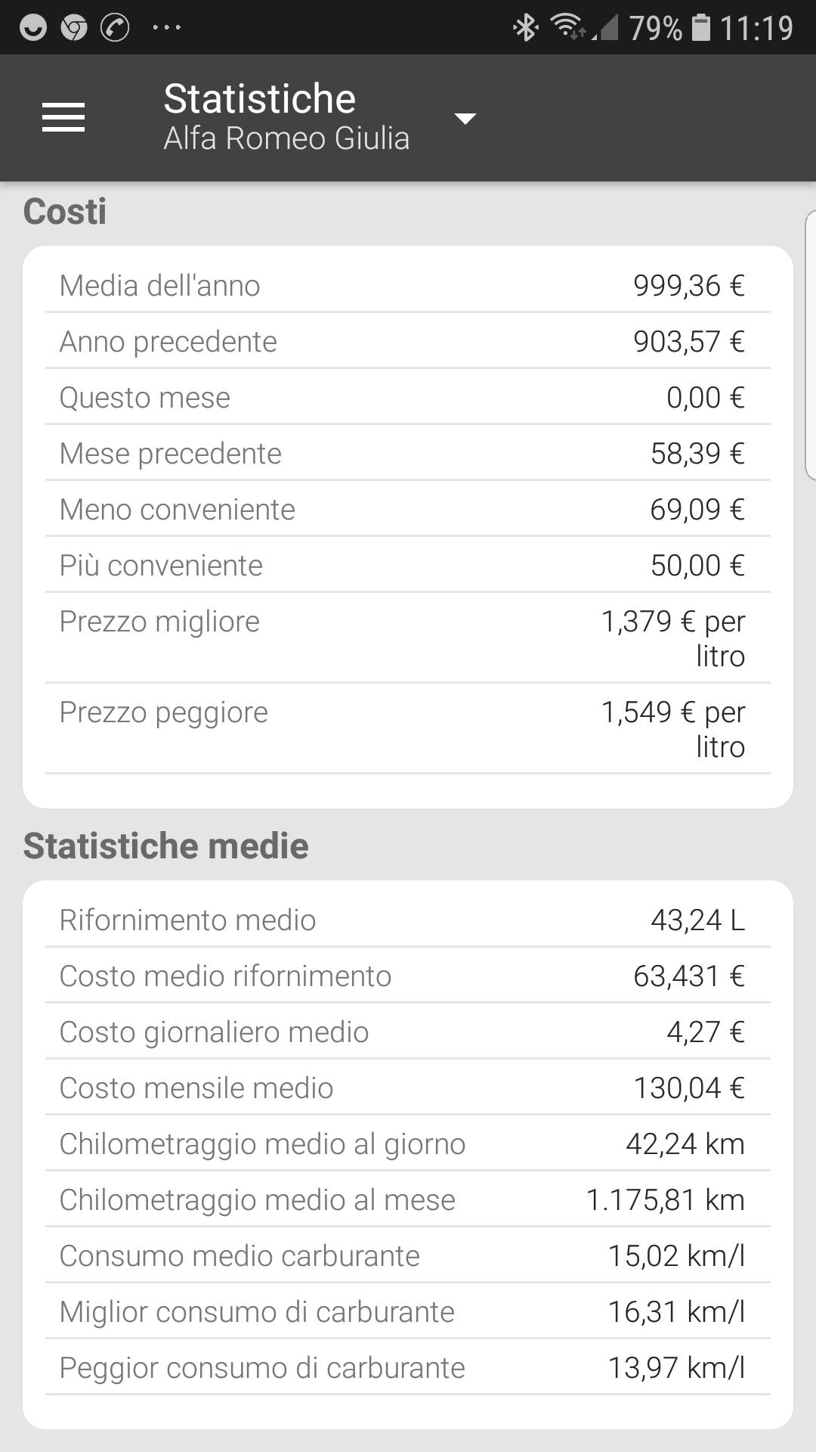Expand the vehicle selector dropdown arrow
The image size is (816, 1452).
coord(465,119)
